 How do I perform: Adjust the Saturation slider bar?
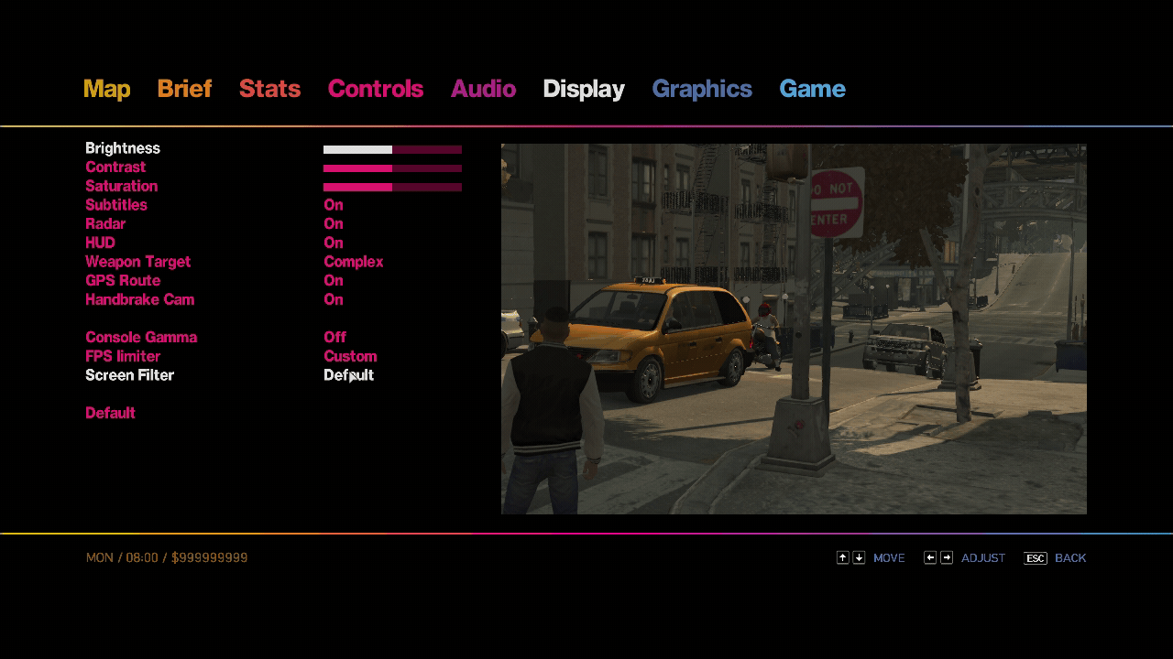point(392,187)
